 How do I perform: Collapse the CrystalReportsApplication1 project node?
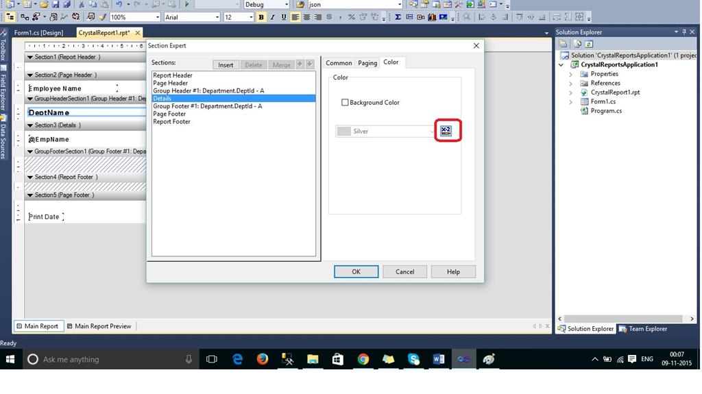tap(561, 64)
